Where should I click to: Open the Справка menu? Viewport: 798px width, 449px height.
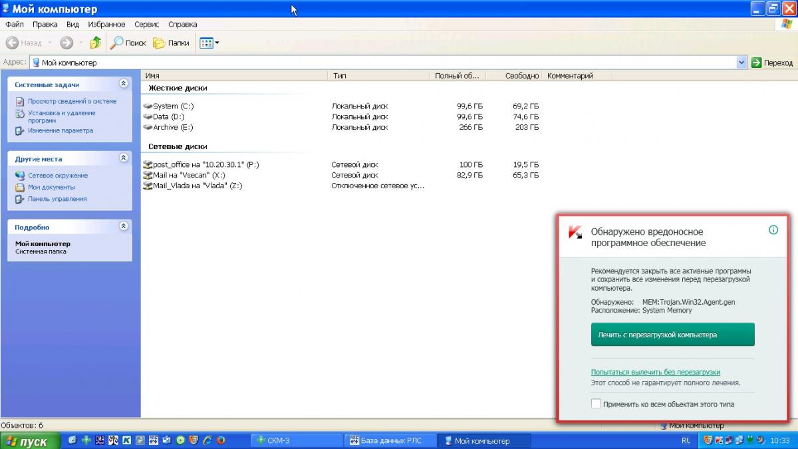pyautogui.click(x=183, y=25)
